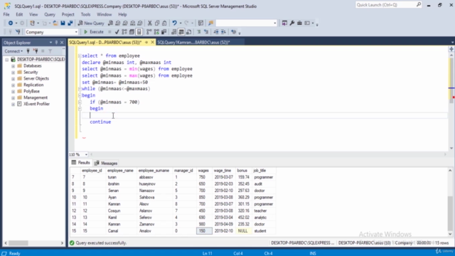Click the Paste icon in toolbar

164,23
